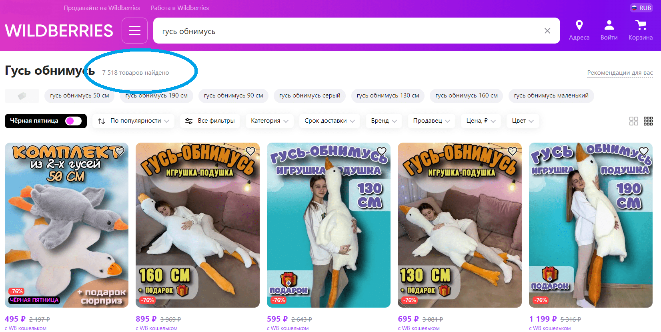
Task: Switch to small grid view
Action: [648, 121]
